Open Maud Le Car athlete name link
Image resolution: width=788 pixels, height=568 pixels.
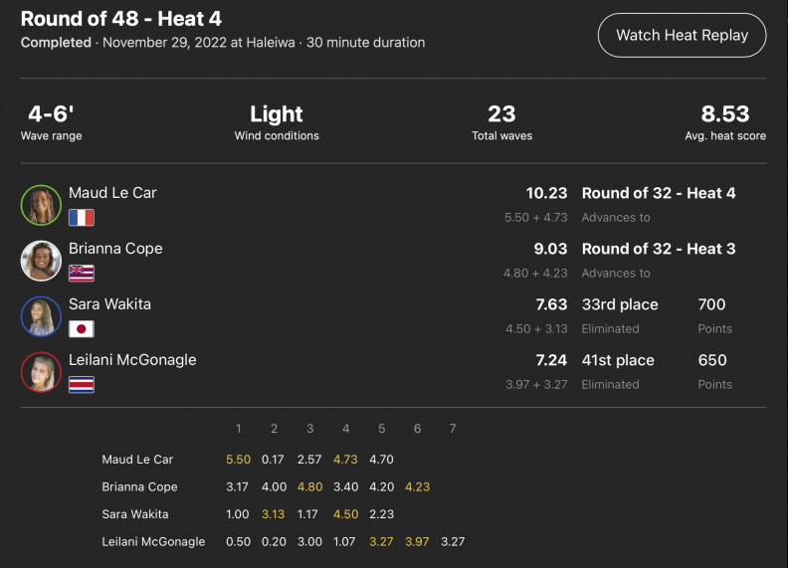coord(112,193)
